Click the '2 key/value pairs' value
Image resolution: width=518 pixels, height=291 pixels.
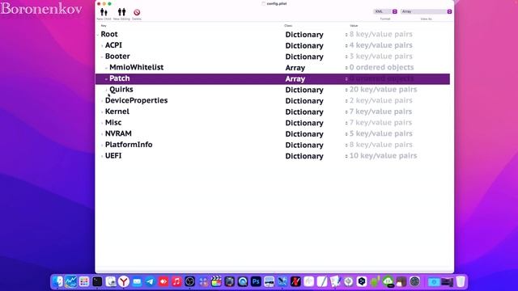pos(380,100)
